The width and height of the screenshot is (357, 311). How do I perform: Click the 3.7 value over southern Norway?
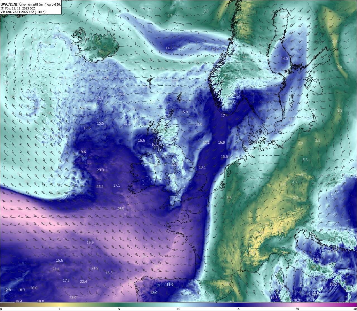click(x=227, y=76)
